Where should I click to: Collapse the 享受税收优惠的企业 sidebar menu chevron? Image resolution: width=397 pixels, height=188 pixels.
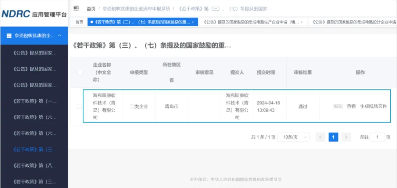coord(60,36)
